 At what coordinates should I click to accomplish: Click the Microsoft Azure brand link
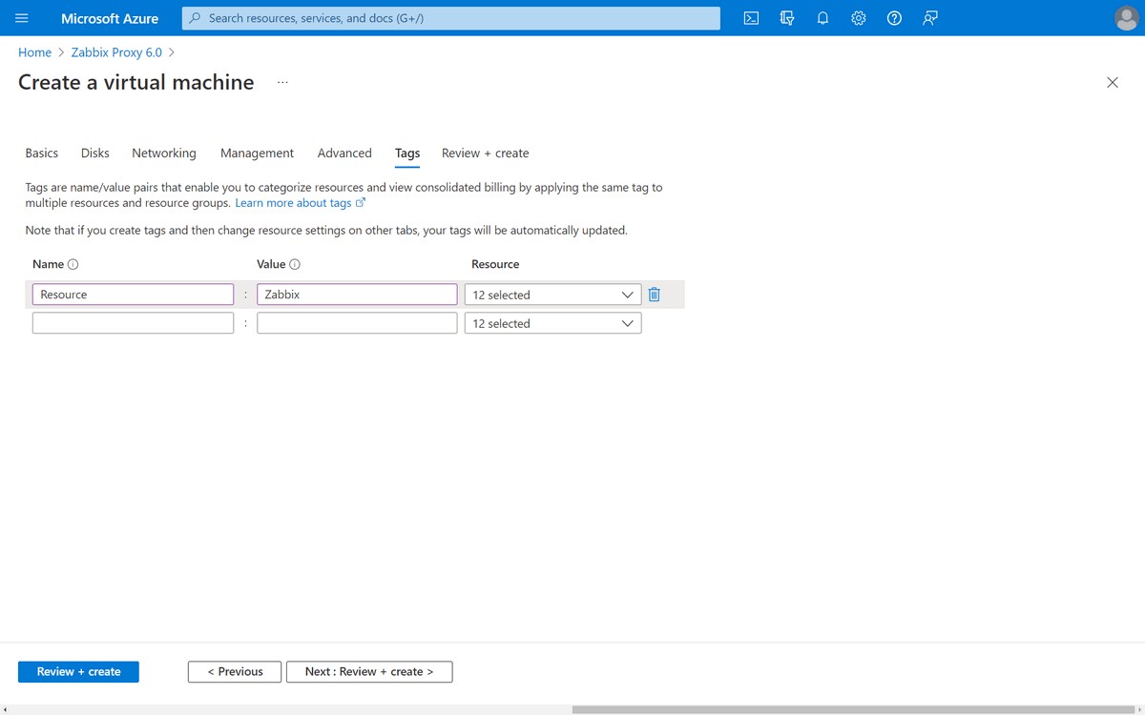point(110,18)
